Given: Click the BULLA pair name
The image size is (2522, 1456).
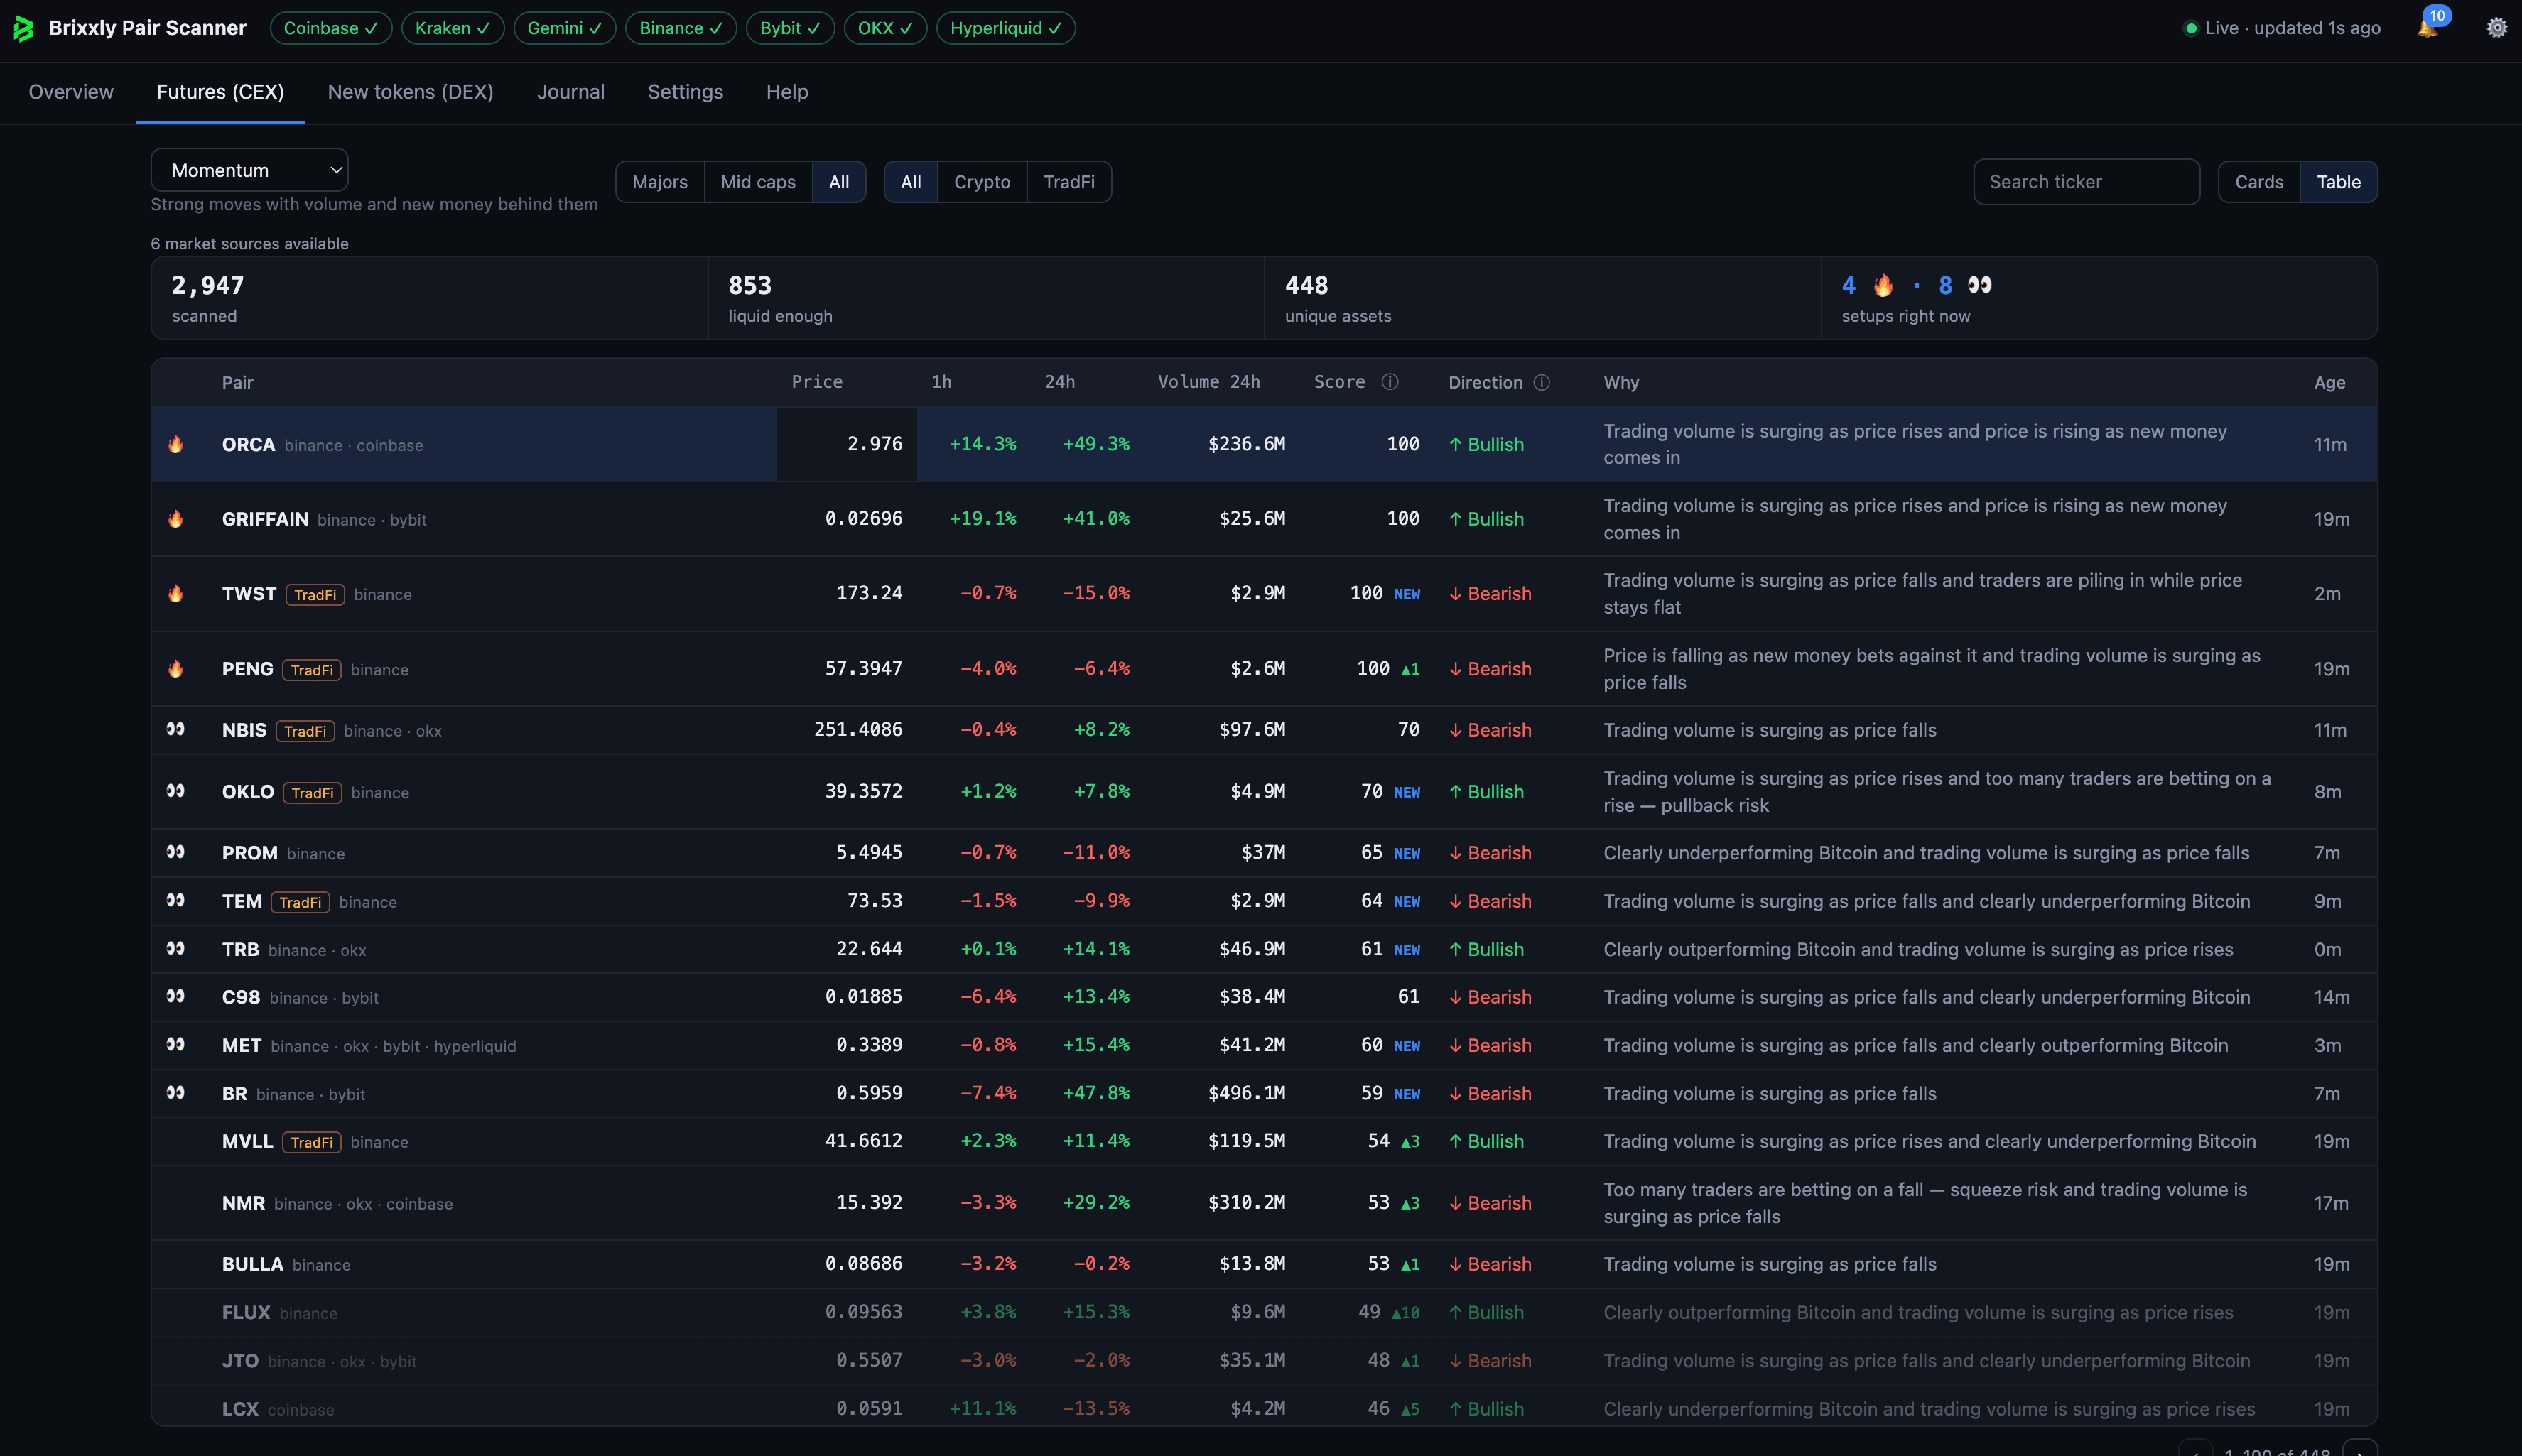Looking at the screenshot, I should click(x=252, y=1264).
